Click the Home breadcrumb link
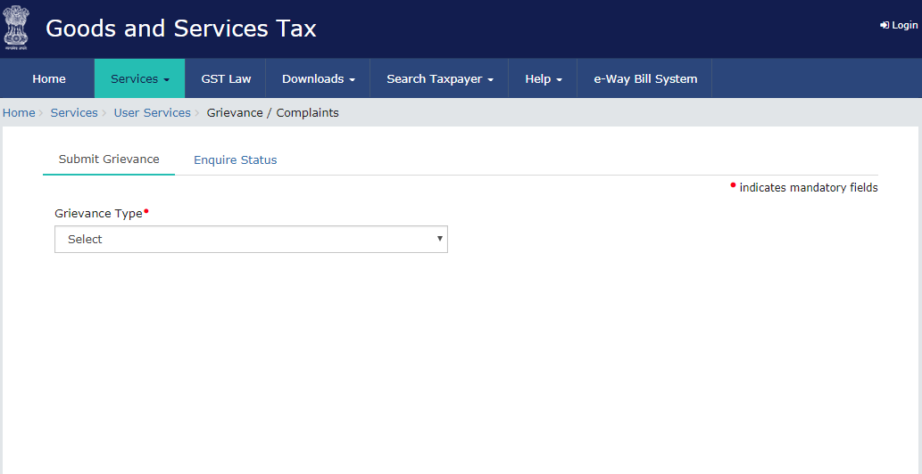This screenshot has width=922, height=474. tap(19, 112)
